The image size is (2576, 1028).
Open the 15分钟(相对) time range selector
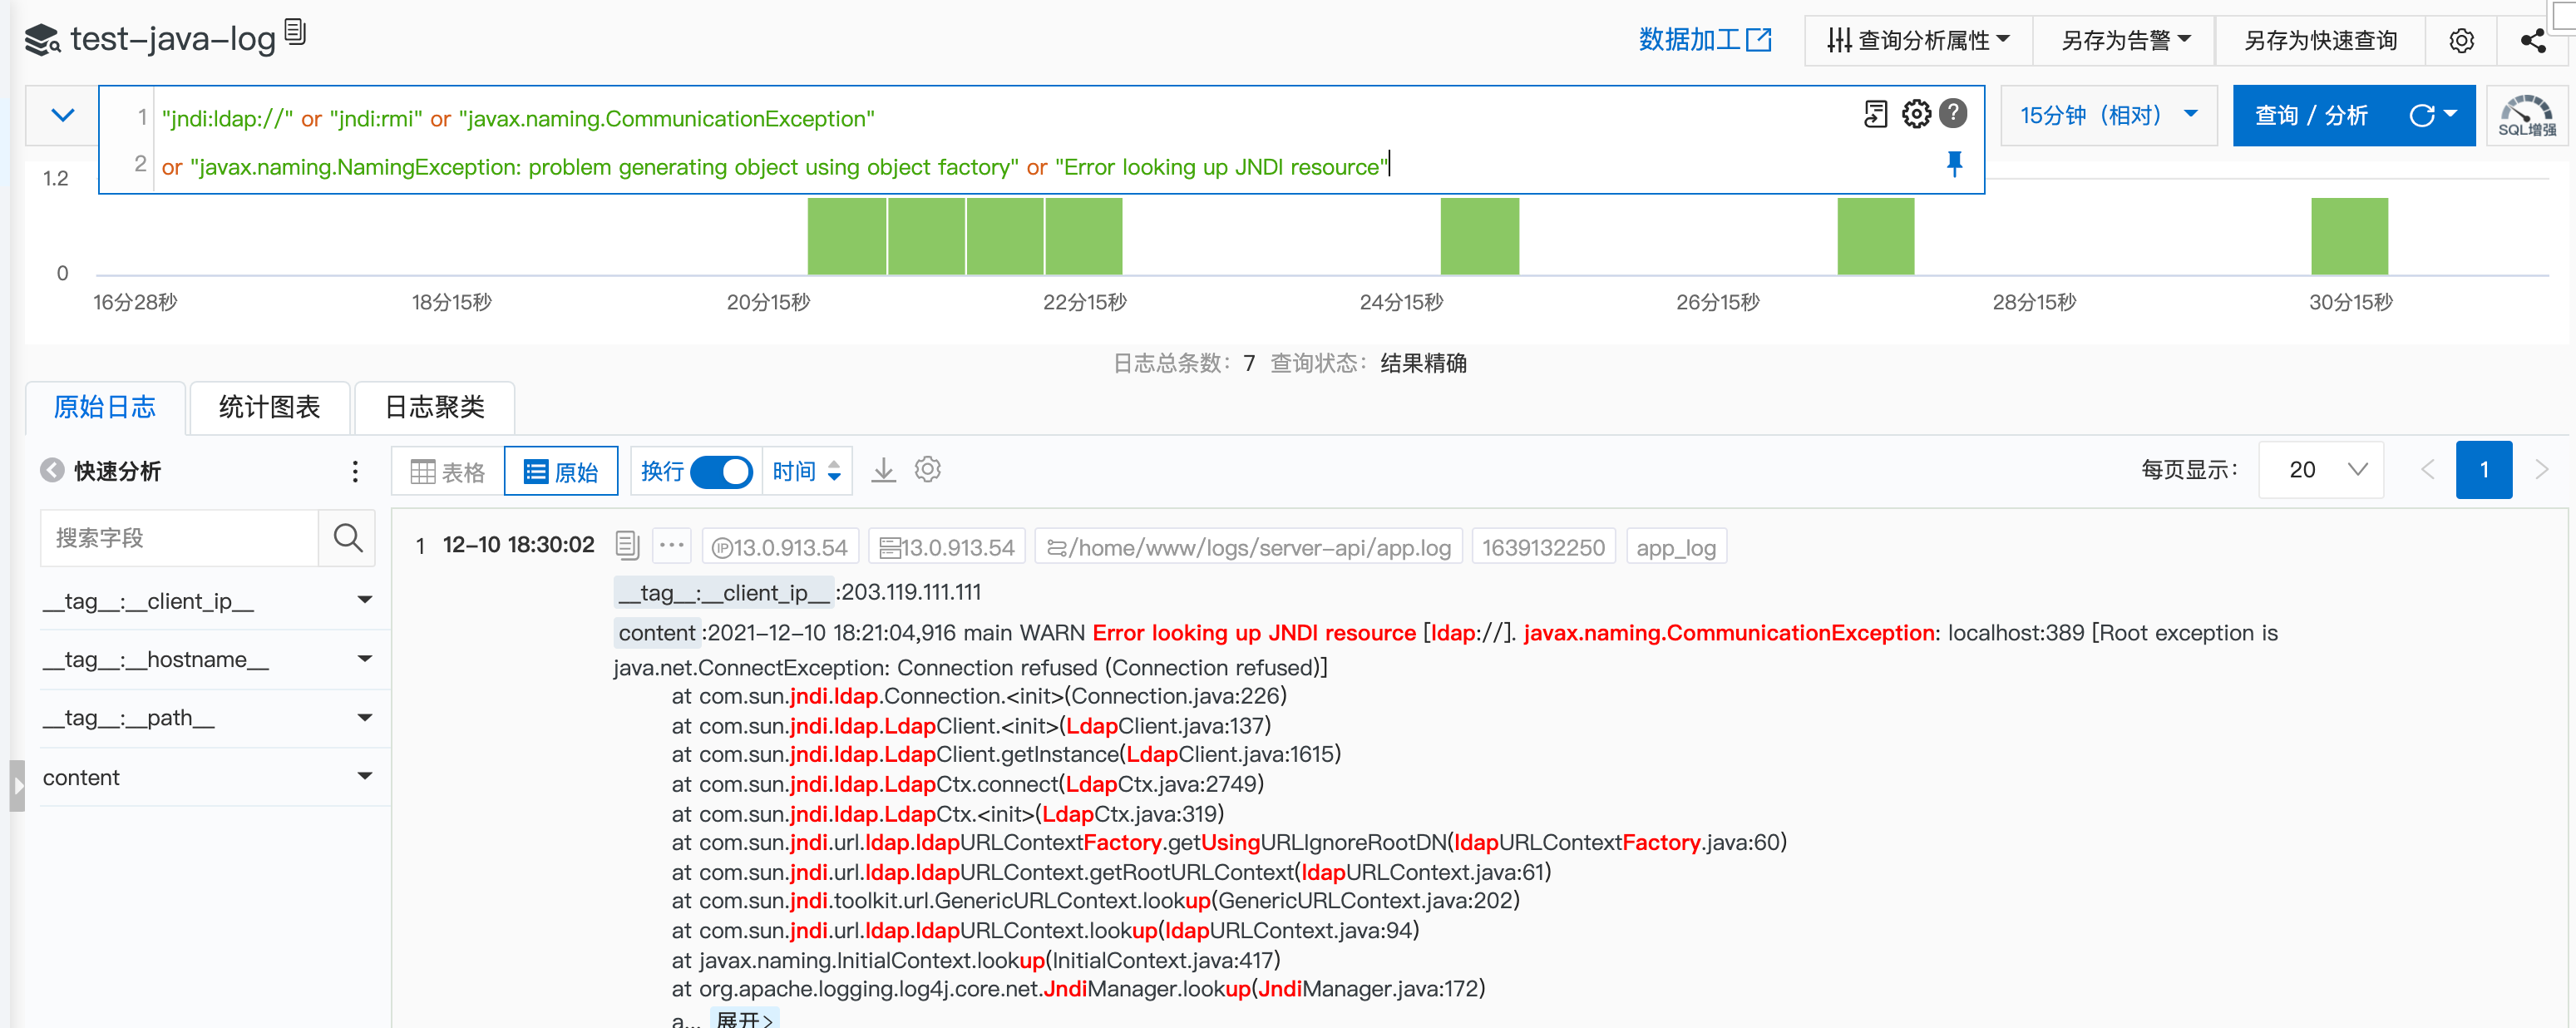[x=2109, y=115]
